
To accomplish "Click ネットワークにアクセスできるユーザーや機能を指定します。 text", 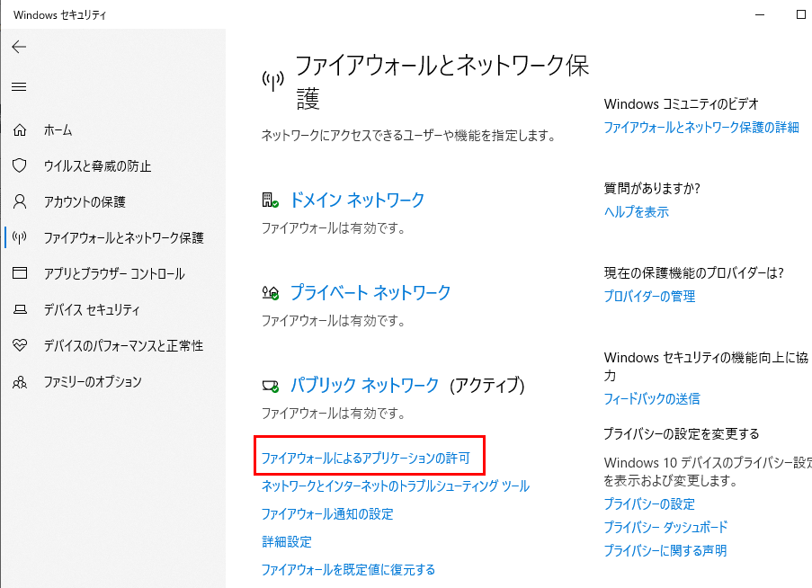I will point(408,136).
